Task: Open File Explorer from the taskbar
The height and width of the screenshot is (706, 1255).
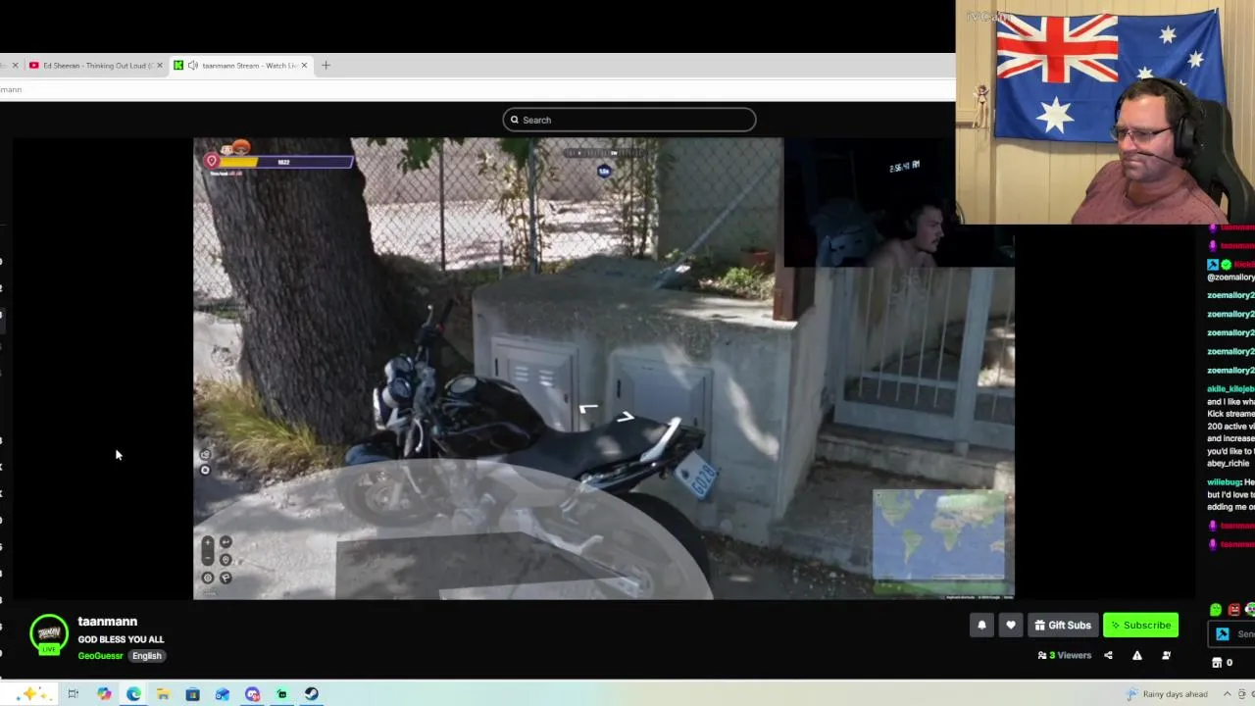Action: point(163,694)
